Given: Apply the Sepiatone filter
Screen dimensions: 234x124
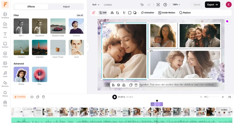Looking at the screenshot, I should [40, 26].
